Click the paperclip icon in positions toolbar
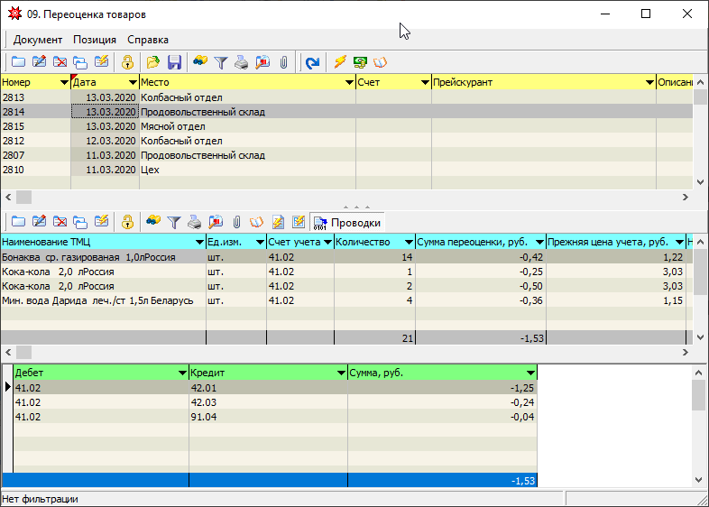 (236, 222)
